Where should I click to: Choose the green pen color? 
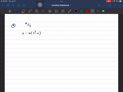81,11
